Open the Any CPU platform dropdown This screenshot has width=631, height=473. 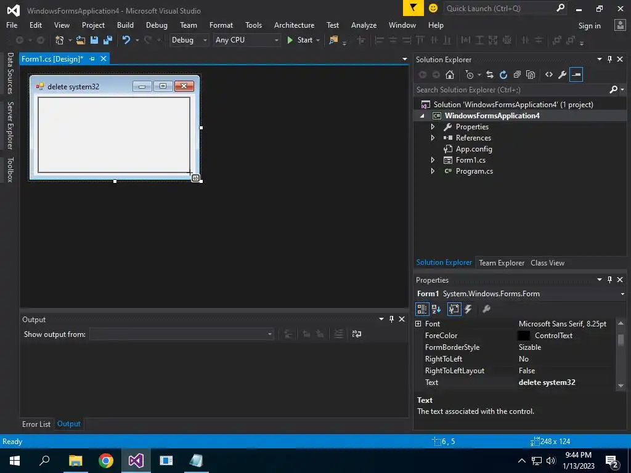(x=276, y=40)
